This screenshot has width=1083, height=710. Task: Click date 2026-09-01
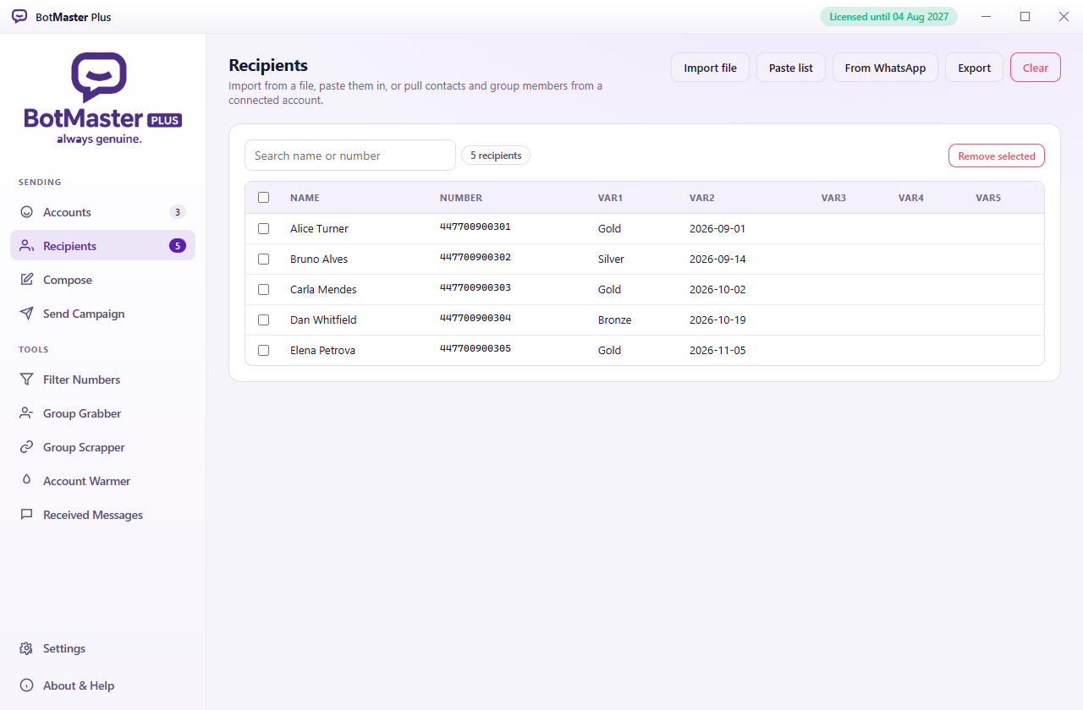[x=717, y=228]
